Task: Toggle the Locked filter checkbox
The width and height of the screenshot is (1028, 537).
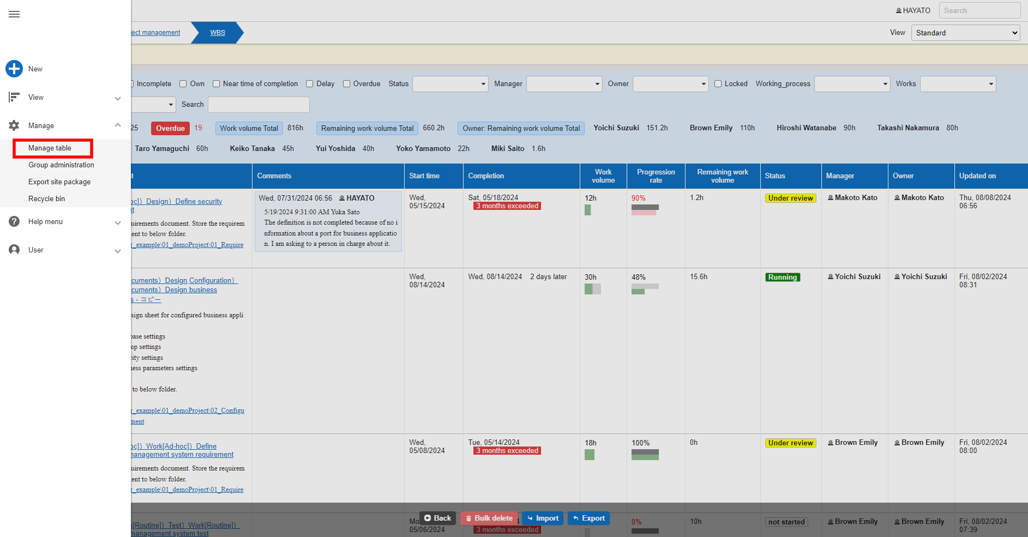Action: tap(718, 83)
